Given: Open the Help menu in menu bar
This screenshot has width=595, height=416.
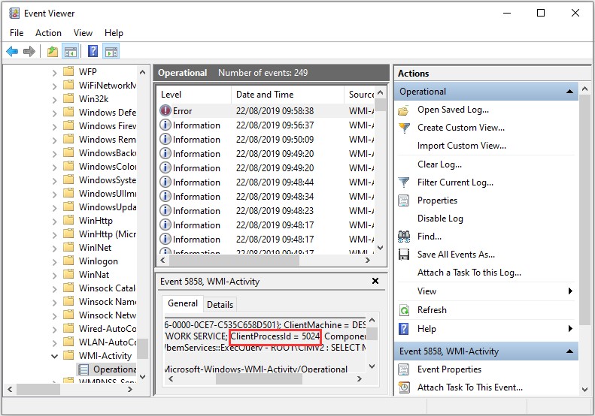Looking at the screenshot, I should tap(114, 33).
